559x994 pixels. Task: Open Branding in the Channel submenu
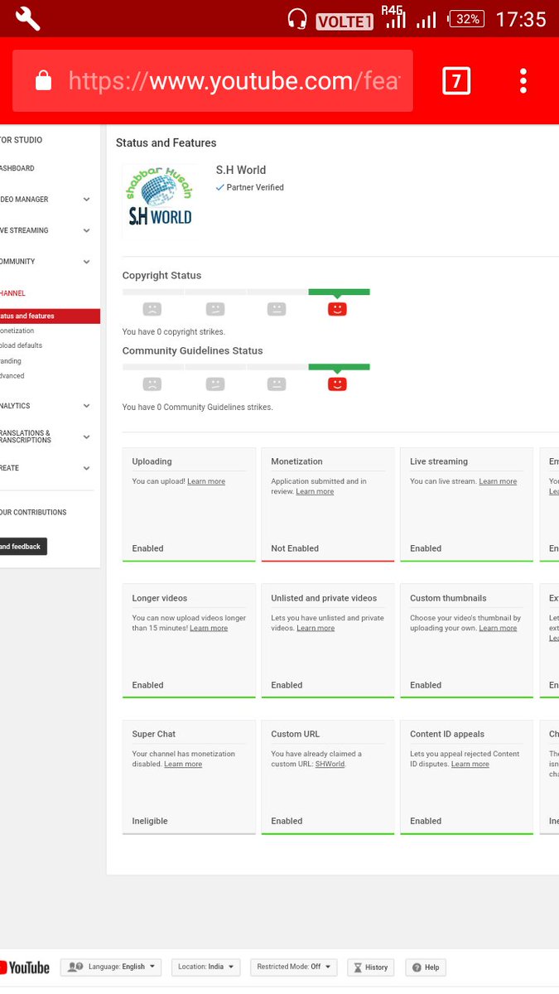point(11,361)
